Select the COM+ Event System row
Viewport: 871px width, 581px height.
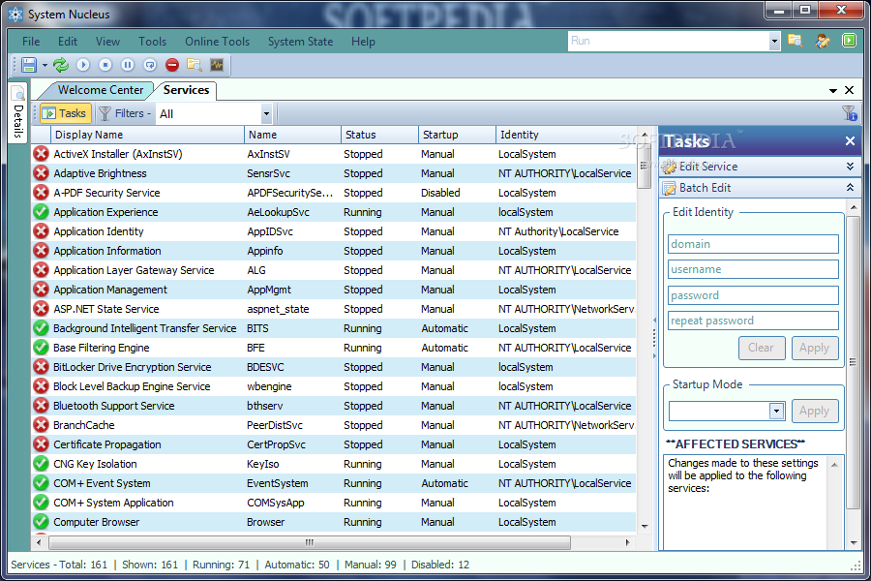coord(333,484)
